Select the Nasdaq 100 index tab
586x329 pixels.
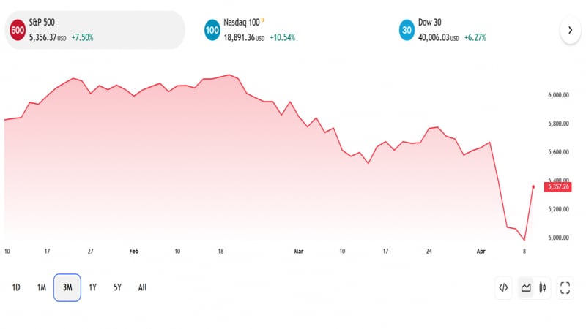[286, 30]
